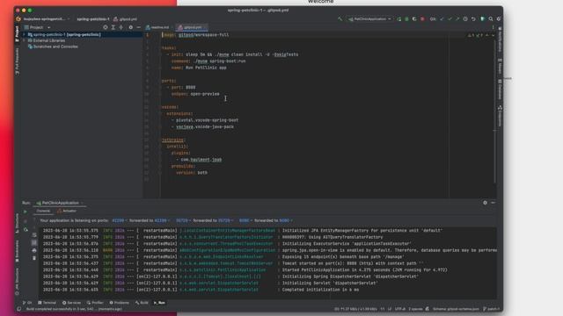This screenshot has width=563, height=316.
Task: Click the Git update project arrow
Action: (x=442, y=19)
